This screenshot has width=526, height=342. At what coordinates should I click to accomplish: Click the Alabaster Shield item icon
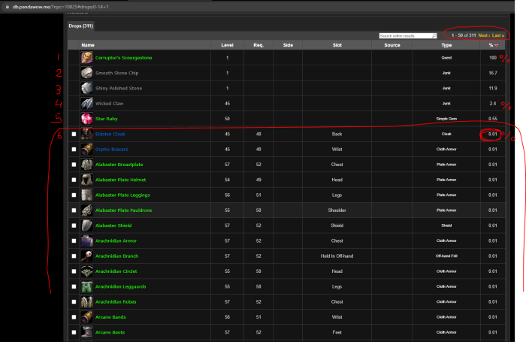click(x=87, y=225)
